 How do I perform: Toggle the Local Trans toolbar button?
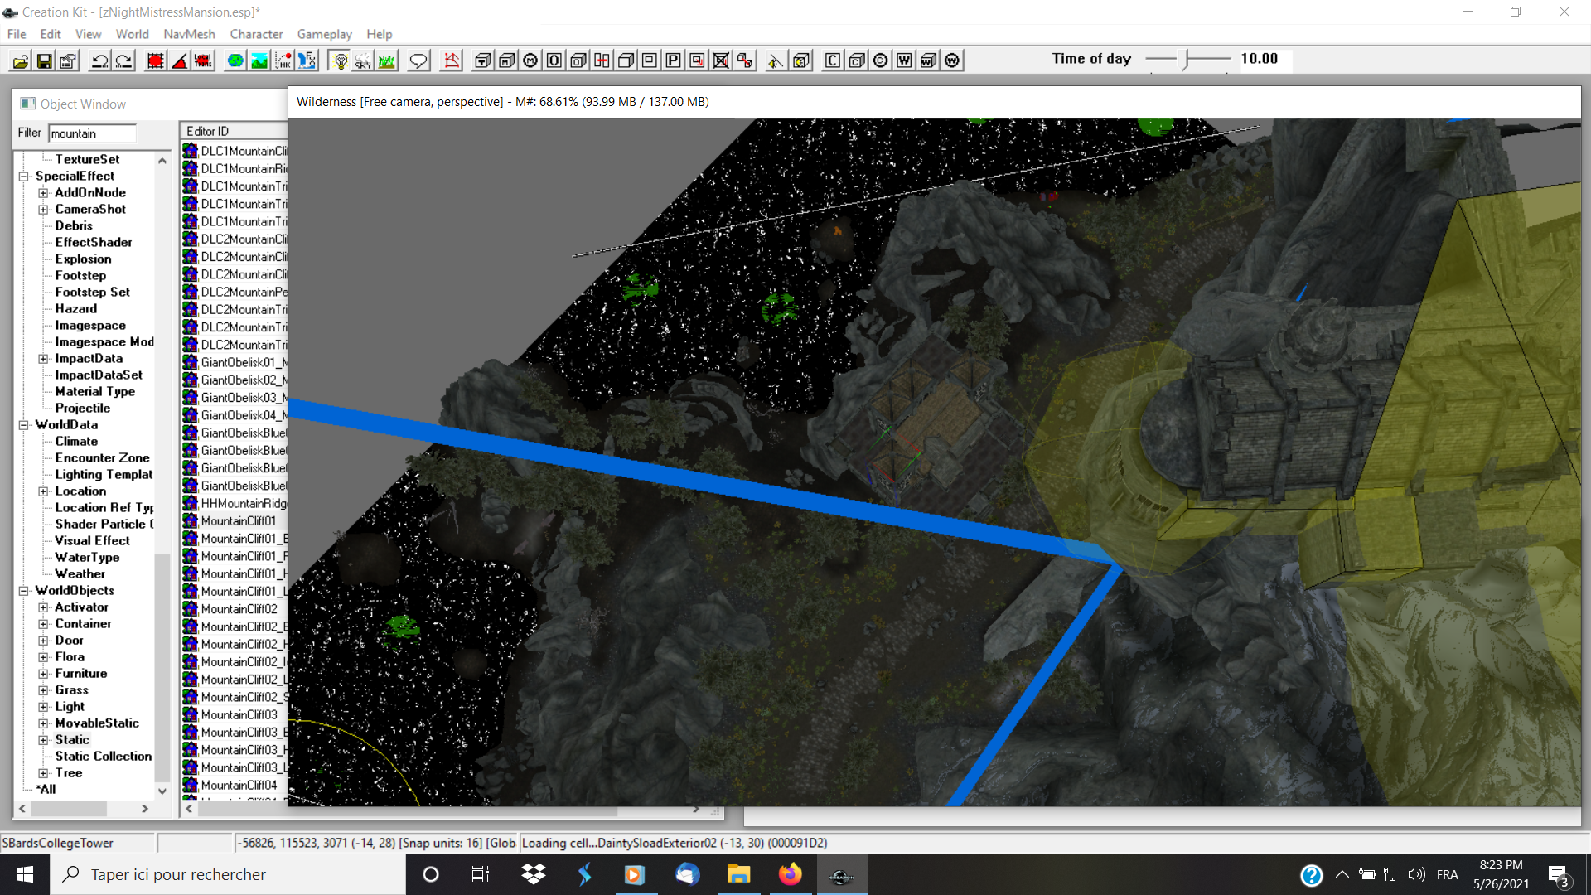(204, 60)
